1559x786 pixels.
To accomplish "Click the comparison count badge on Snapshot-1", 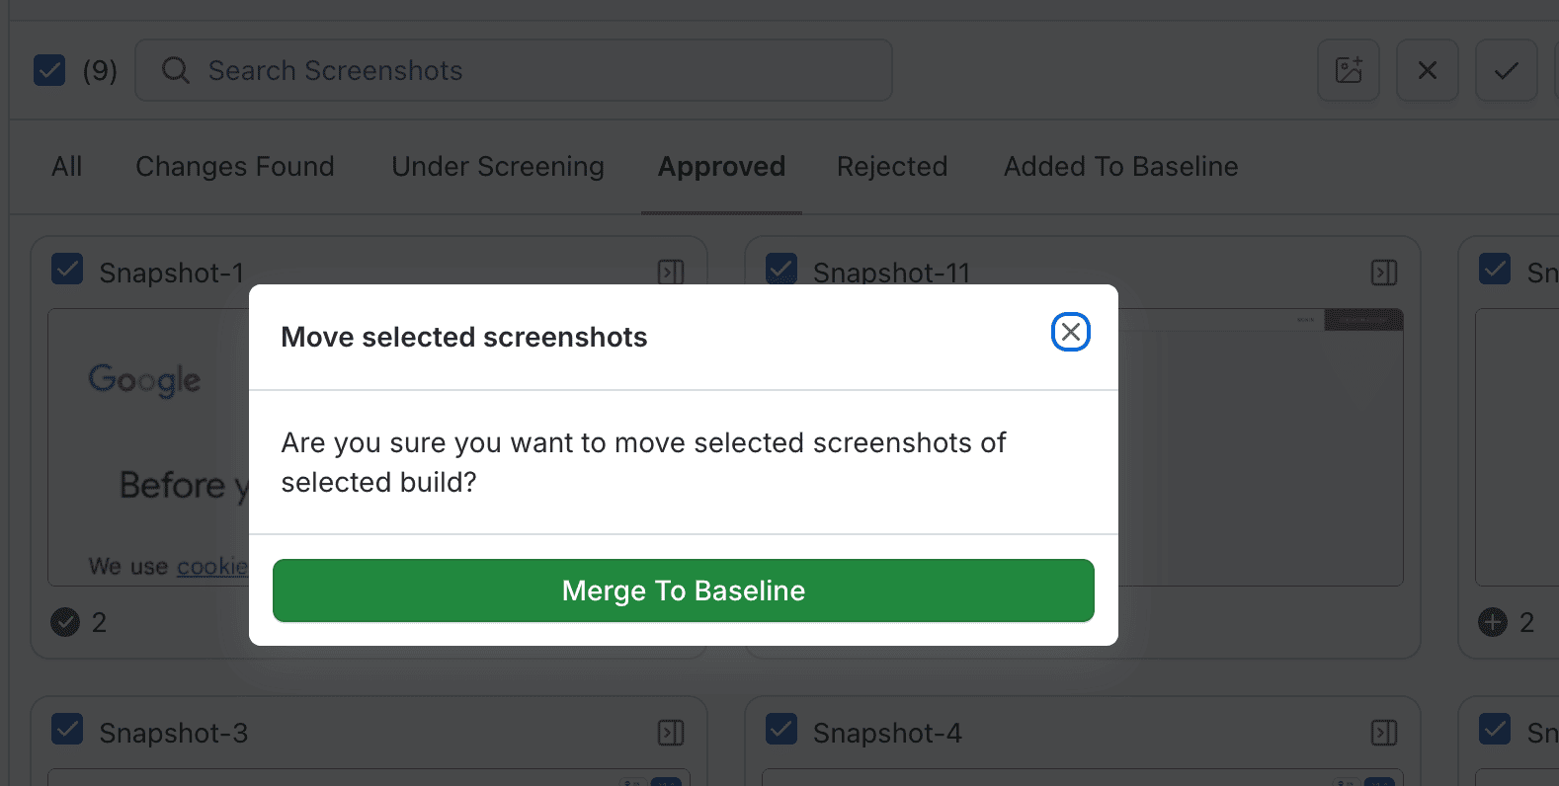I will pyautogui.click(x=66, y=622).
